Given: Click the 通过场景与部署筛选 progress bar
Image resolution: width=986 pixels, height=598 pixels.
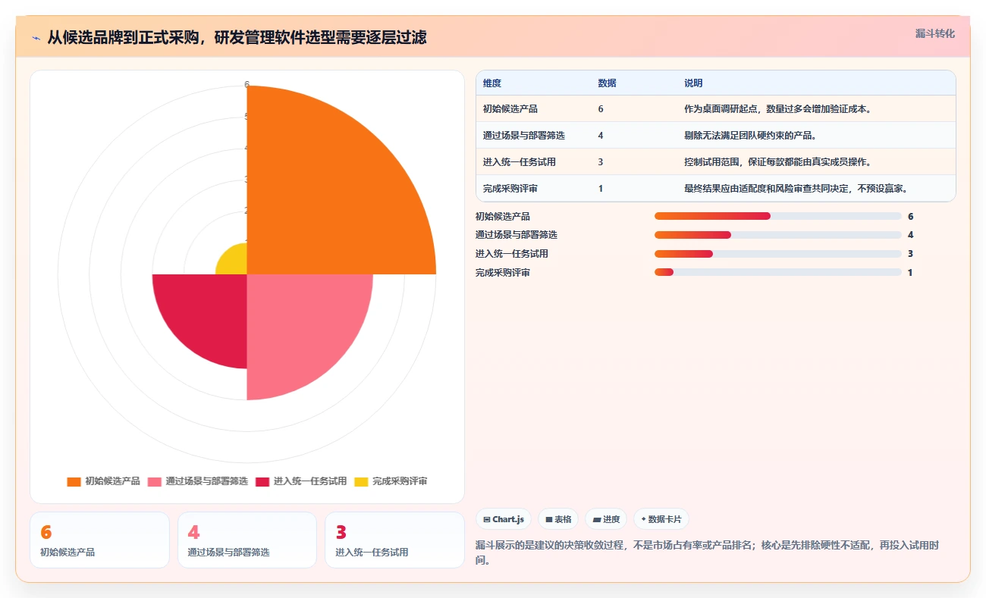Looking at the screenshot, I should (x=778, y=235).
